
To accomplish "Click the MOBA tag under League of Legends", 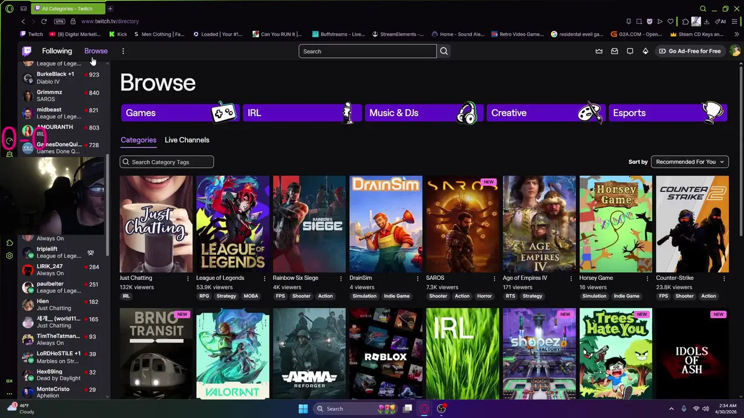I will pyautogui.click(x=251, y=296).
